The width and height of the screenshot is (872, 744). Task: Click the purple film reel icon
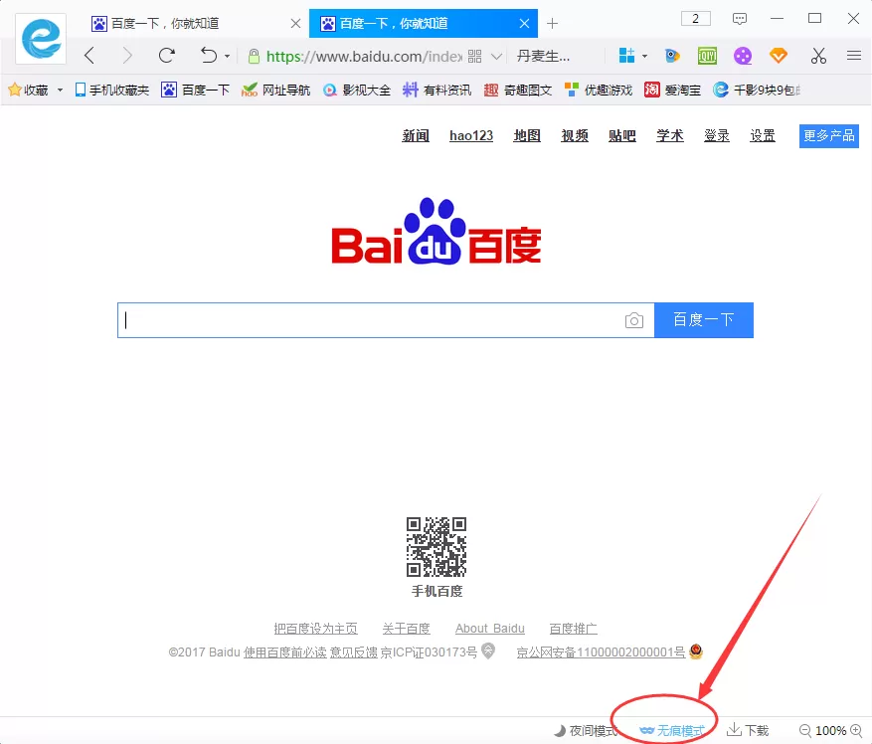743,56
